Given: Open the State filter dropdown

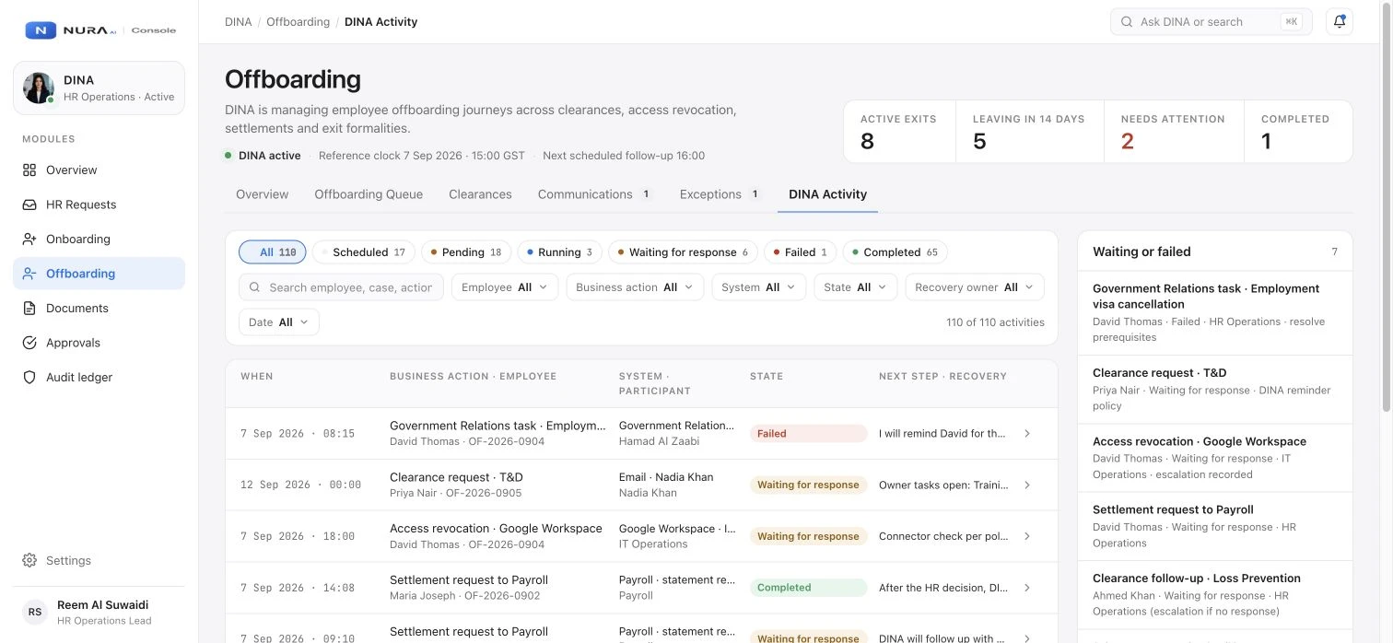Looking at the screenshot, I should 856,287.
